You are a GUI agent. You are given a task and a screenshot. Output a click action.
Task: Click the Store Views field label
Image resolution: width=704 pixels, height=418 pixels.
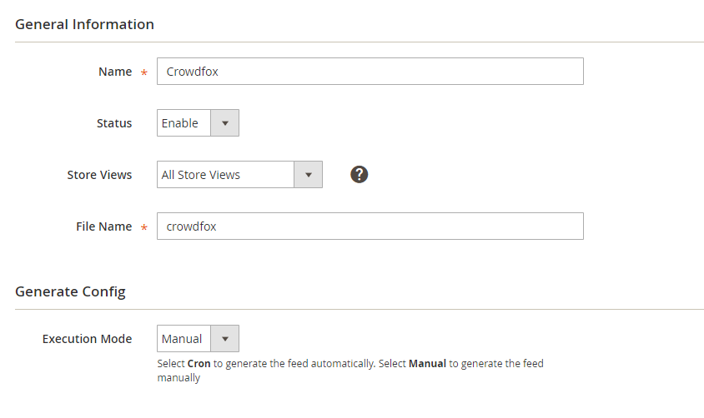[x=99, y=175]
